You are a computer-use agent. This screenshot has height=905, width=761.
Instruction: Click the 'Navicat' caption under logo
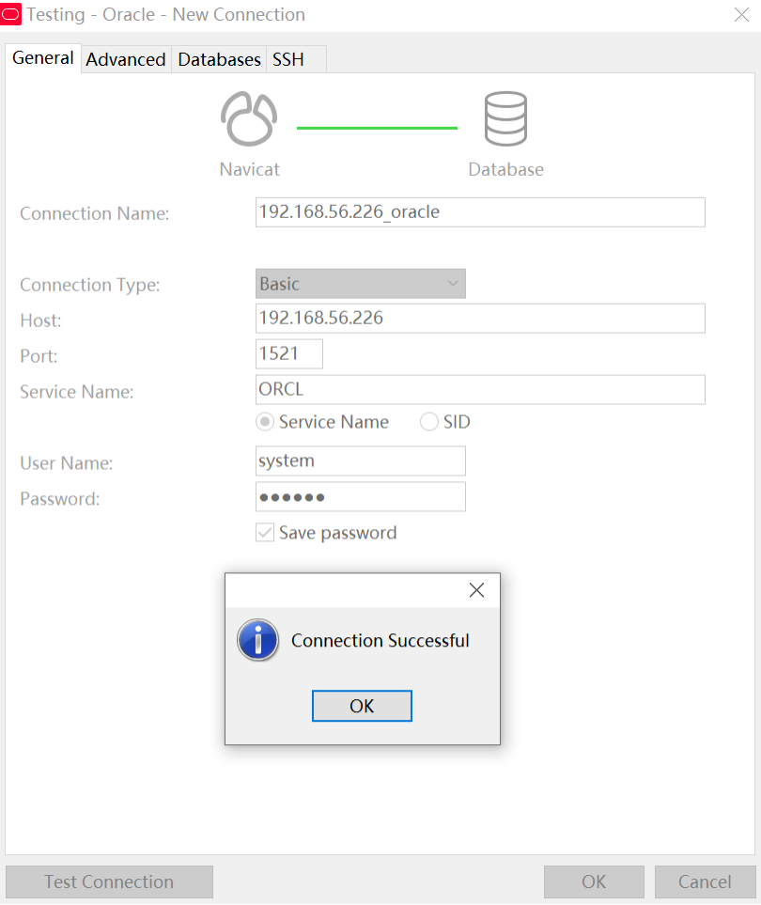click(x=249, y=169)
